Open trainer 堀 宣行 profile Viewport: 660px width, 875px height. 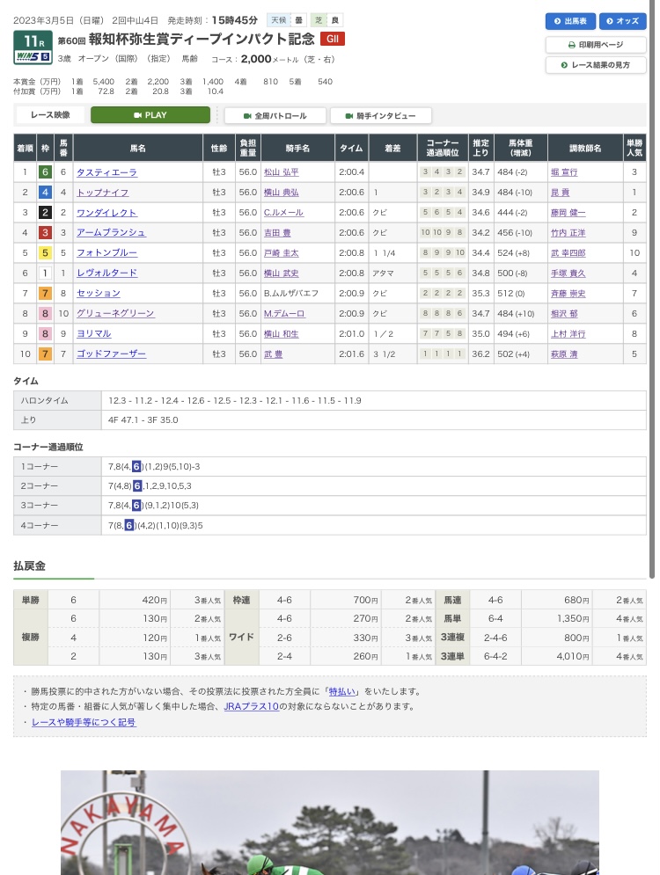pyautogui.click(x=564, y=172)
